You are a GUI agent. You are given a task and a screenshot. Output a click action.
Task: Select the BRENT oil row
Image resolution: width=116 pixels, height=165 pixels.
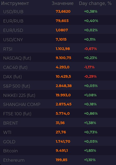(x=58, y=123)
